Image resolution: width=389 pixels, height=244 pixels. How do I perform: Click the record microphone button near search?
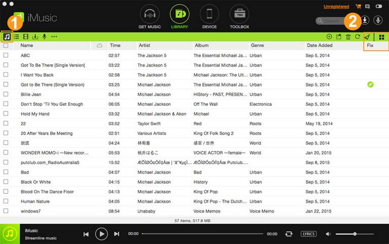click(x=378, y=20)
